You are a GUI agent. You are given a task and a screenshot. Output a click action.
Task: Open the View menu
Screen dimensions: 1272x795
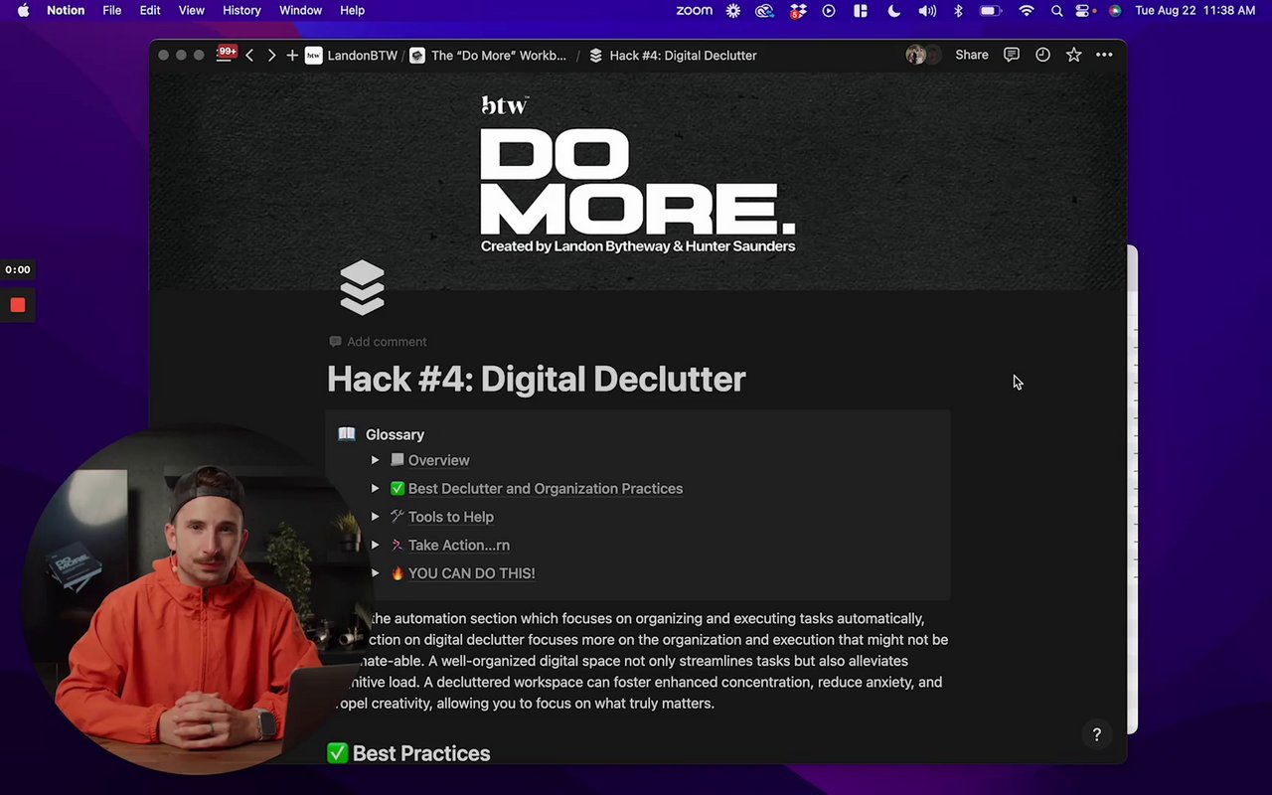192,10
